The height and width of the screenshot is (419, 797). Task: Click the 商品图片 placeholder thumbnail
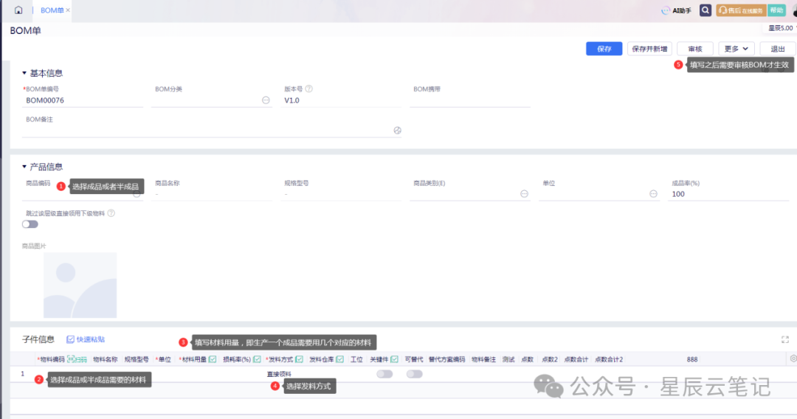(80, 285)
